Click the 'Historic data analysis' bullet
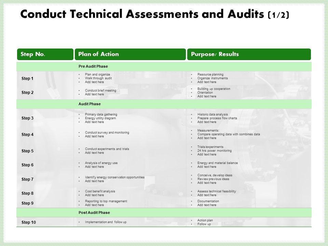 click(x=213, y=114)
